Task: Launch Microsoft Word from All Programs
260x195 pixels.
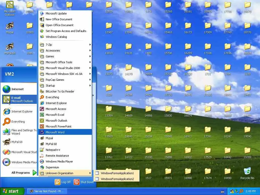Action: click(65, 132)
